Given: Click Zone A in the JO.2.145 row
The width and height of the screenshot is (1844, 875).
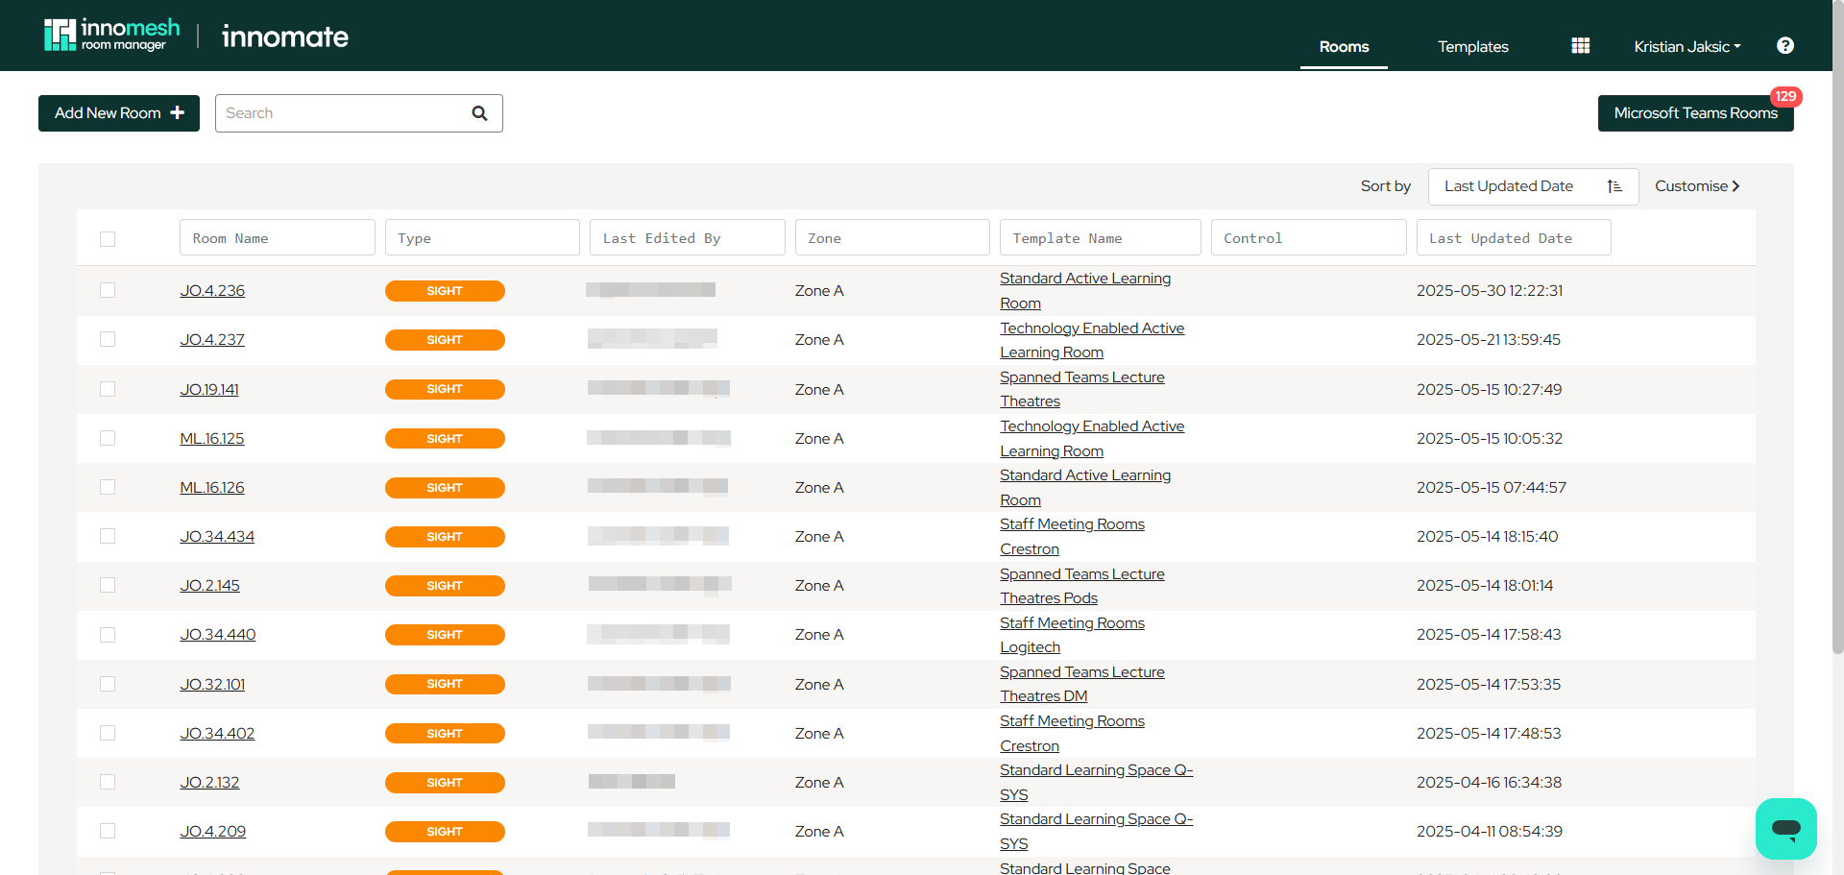Looking at the screenshot, I should pyautogui.click(x=819, y=585).
